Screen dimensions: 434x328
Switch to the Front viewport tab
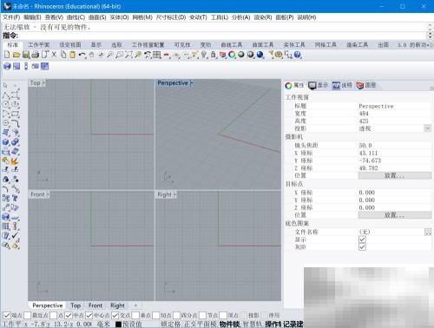[x=95, y=305]
